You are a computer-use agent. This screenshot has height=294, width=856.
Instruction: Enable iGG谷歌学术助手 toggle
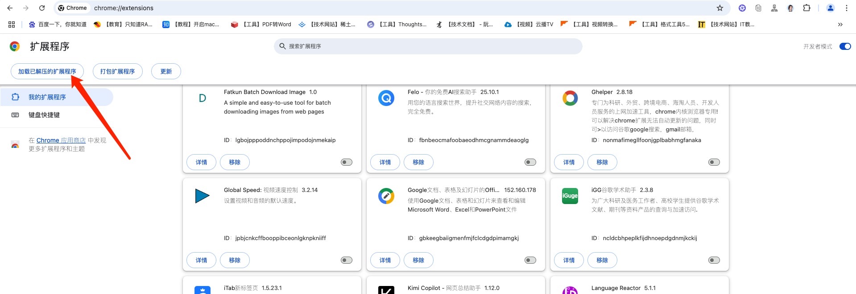[x=714, y=260]
